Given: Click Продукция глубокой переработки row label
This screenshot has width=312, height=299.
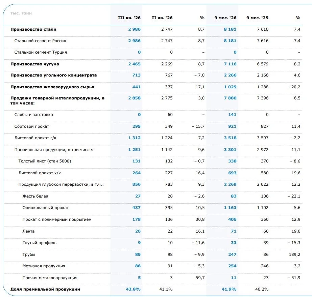Looking at the screenshot, I should (61, 184).
